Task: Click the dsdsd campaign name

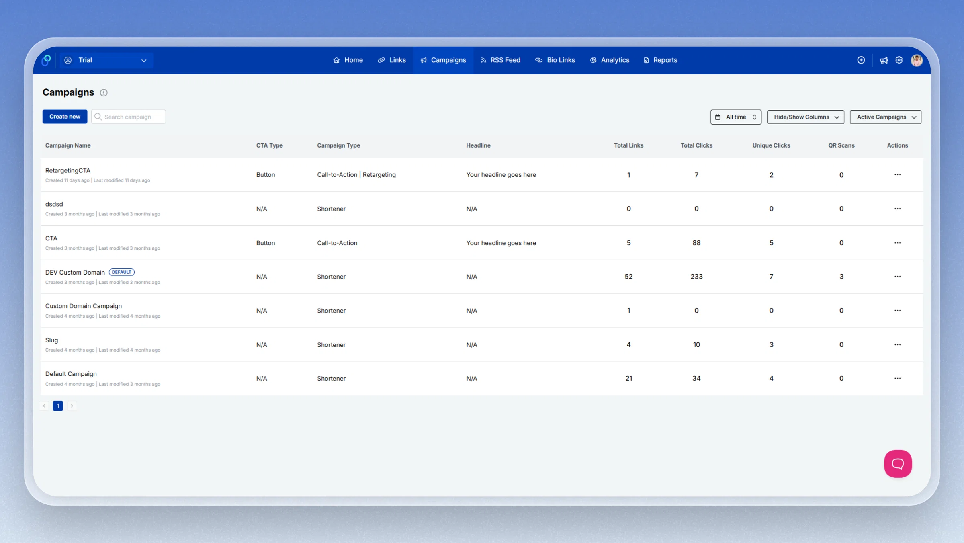Action: pyautogui.click(x=54, y=204)
